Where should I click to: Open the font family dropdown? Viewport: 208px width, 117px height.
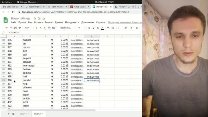pos(67,28)
